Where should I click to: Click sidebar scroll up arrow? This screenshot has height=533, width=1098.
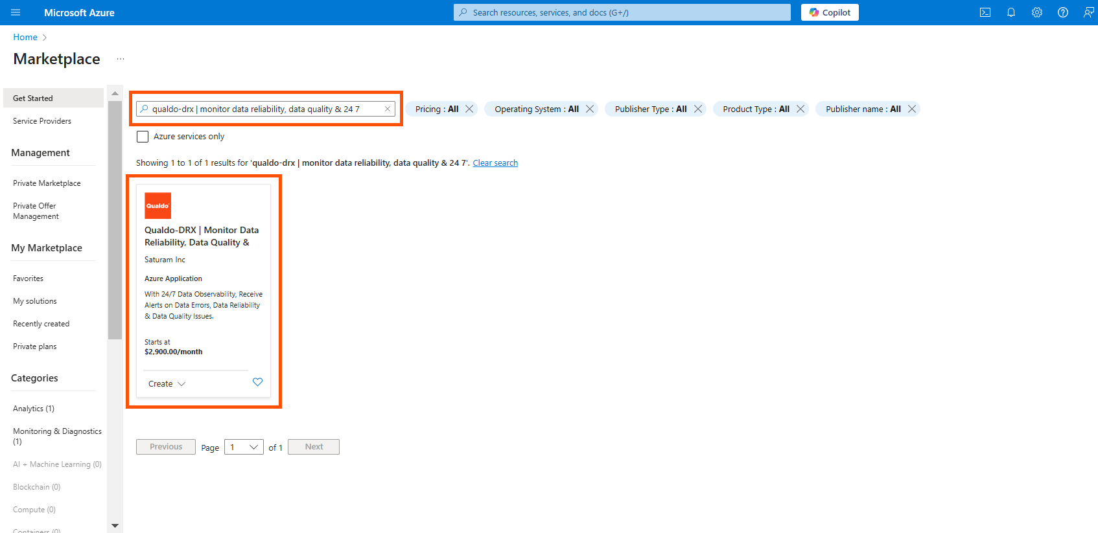(x=115, y=93)
